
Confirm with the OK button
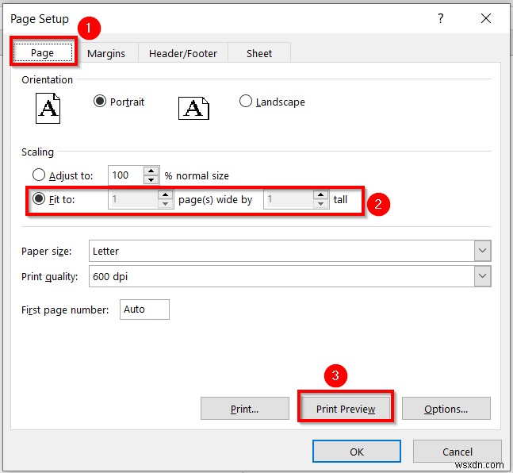point(357,452)
